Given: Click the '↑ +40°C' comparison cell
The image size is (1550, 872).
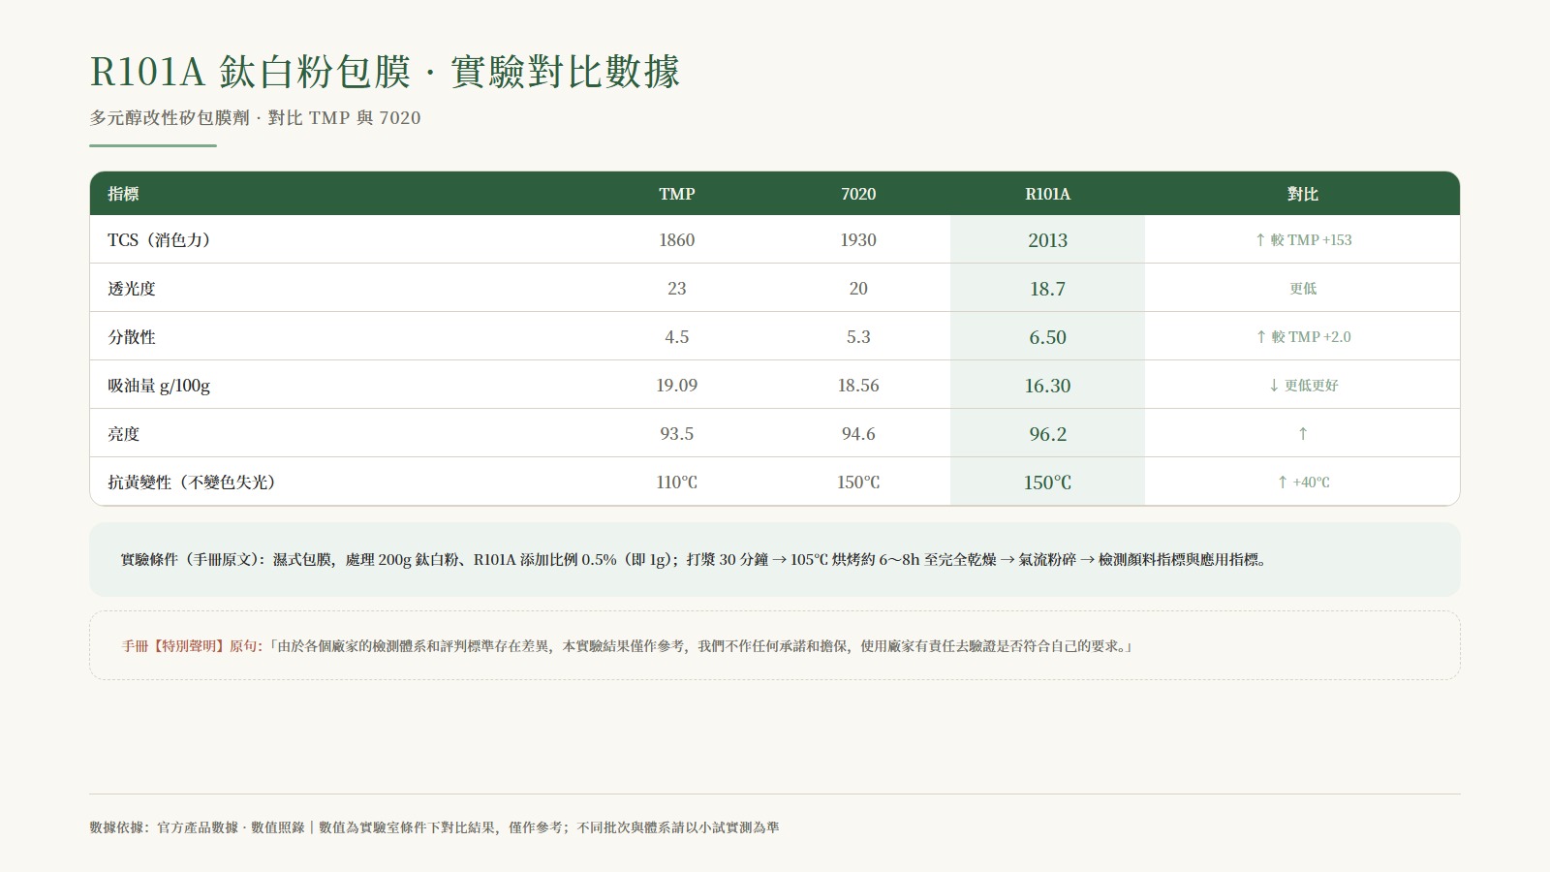Looking at the screenshot, I should (x=1303, y=483).
